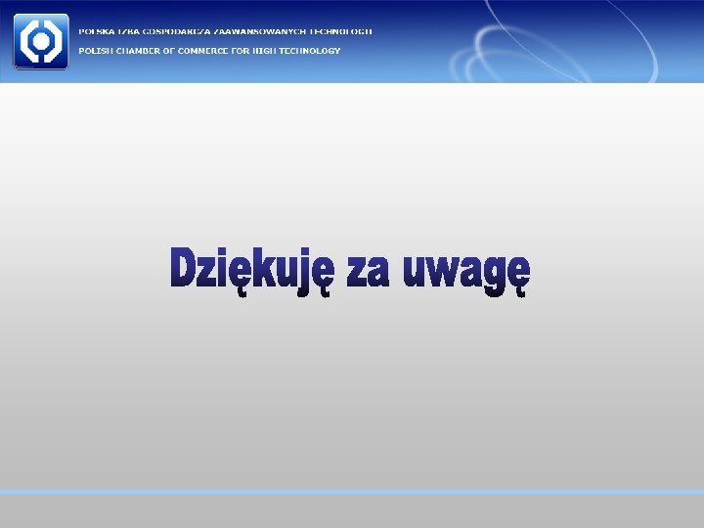Select the 'Polska Izba Gospodarcza Zaawansowanych Technologii' header text
704x528 pixels.
[226, 31]
